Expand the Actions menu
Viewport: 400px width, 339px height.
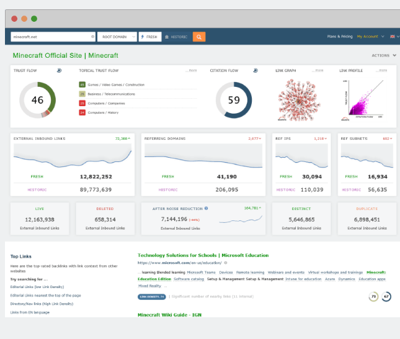(383, 55)
